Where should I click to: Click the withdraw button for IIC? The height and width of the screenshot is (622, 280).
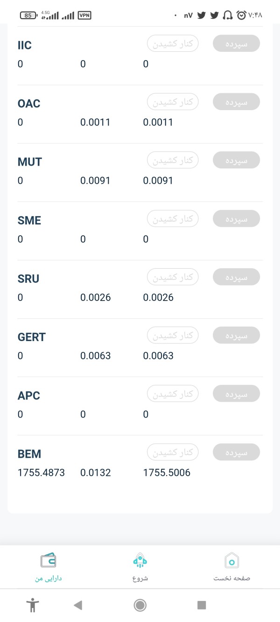tap(173, 43)
